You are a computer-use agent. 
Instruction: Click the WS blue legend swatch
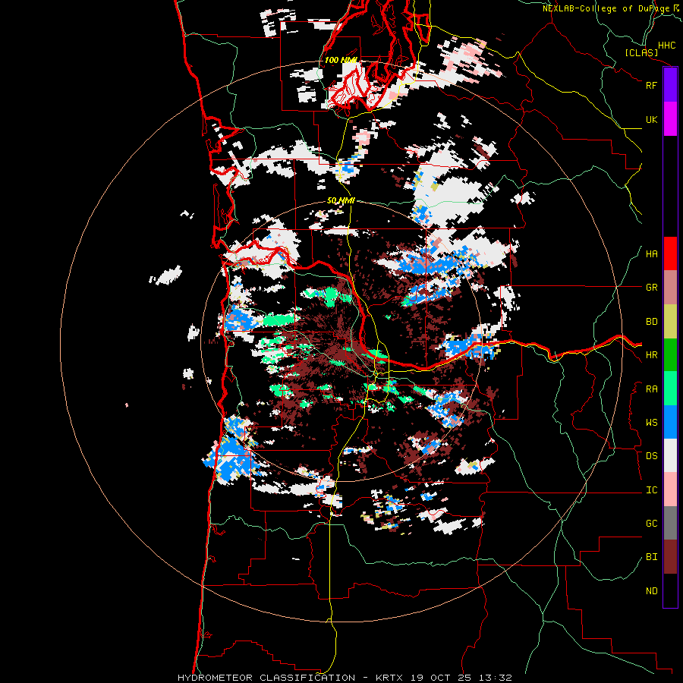tap(670, 422)
